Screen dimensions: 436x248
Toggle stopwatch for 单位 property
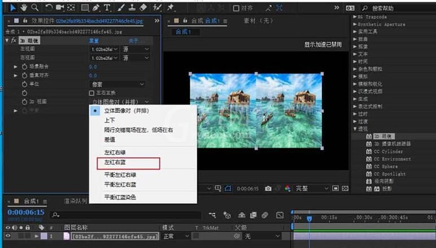pyautogui.click(x=24, y=84)
